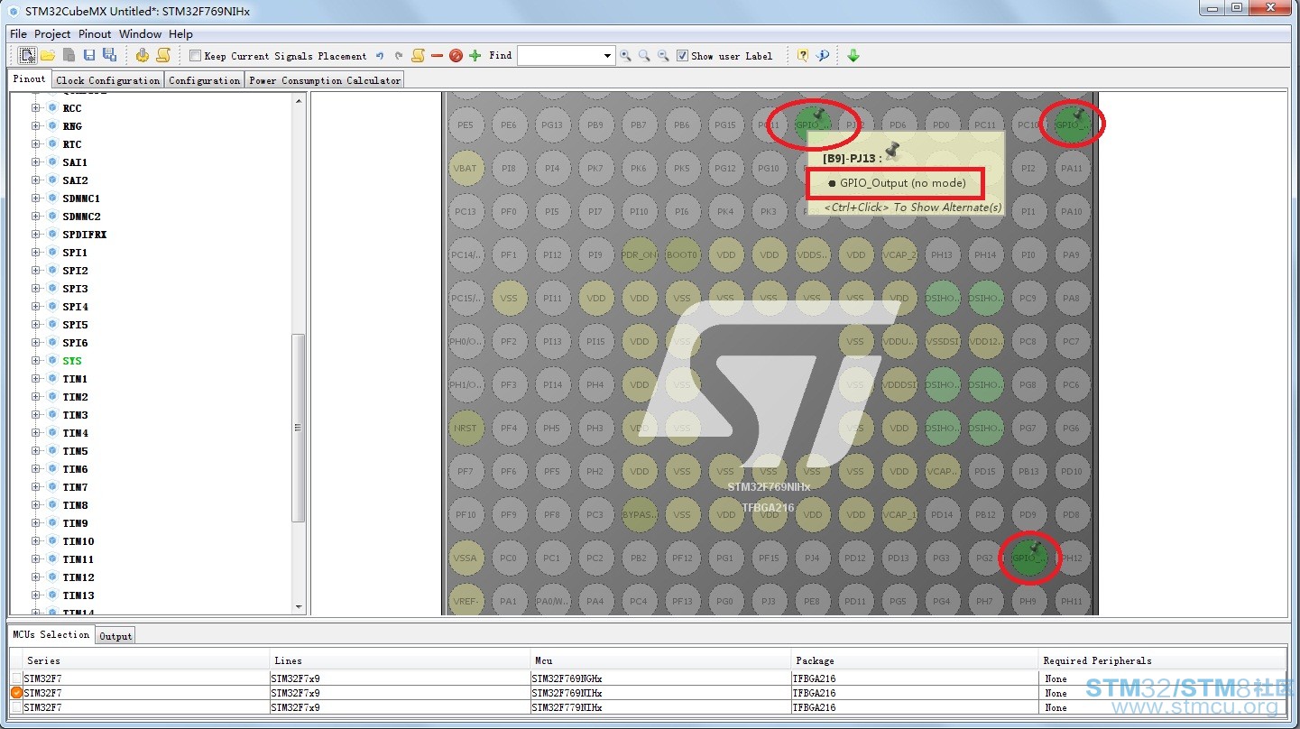The width and height of the screenshot is (1300, 729).
Task: Click the generate code gear icon
Action: pos(142,55)
